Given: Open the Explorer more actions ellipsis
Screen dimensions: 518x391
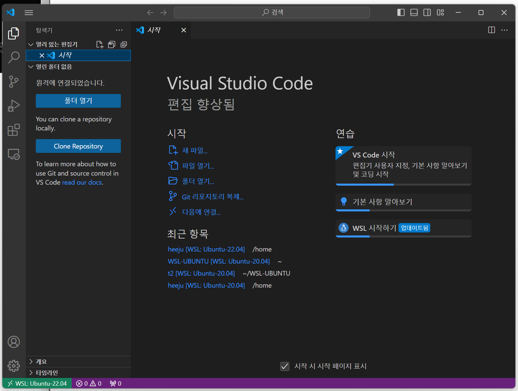Looking at the screenshot, I should (119, 30).
